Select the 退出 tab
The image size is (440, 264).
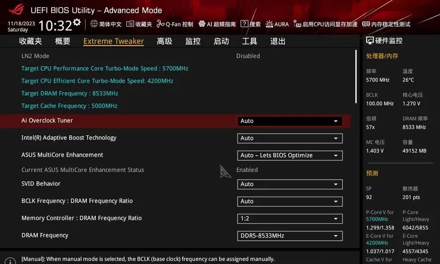(278, 41)
